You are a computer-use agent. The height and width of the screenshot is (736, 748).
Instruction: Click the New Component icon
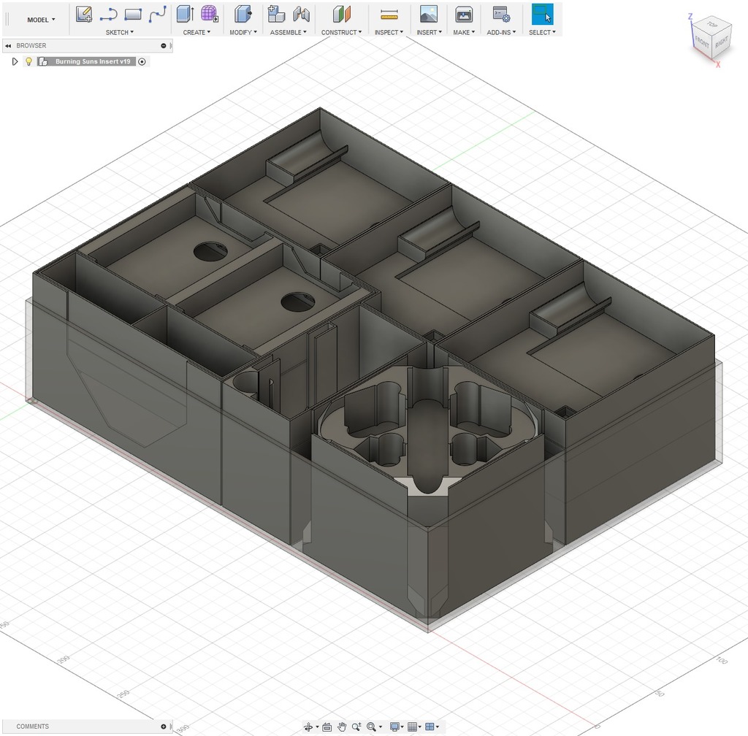tap(276, 15)
